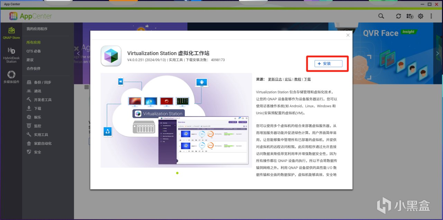The image size is (443, 220).
Task: Click the AppCenter logo icon
Action: coord(13,16)
